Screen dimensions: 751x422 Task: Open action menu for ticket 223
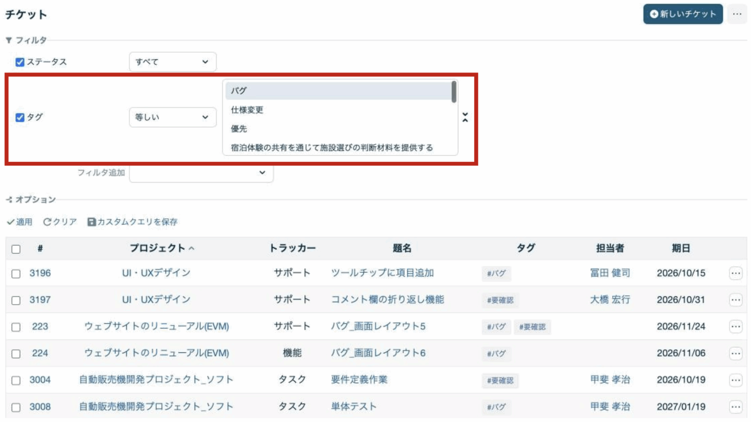(x=736, y=327)
